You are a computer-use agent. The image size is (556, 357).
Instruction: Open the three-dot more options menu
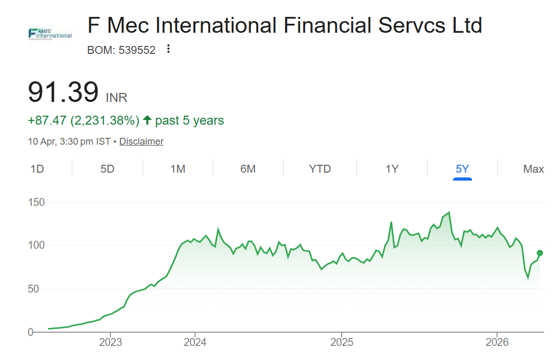168,49
